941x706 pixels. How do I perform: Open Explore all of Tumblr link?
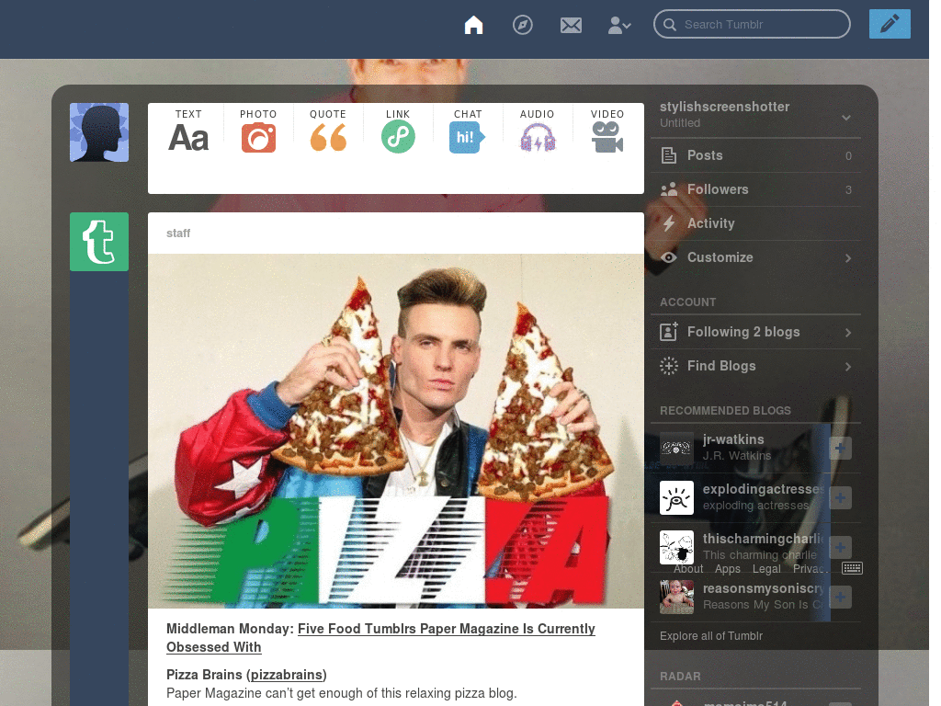click(x=711, y=636)
